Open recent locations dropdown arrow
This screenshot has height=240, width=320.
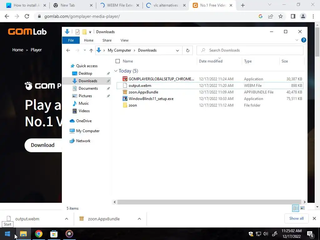pos(85,50)
